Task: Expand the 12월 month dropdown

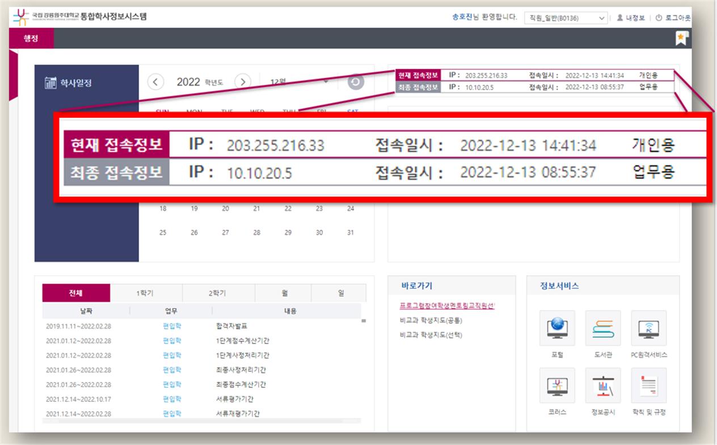Action: pyautogui.click(x=300, y=82)
